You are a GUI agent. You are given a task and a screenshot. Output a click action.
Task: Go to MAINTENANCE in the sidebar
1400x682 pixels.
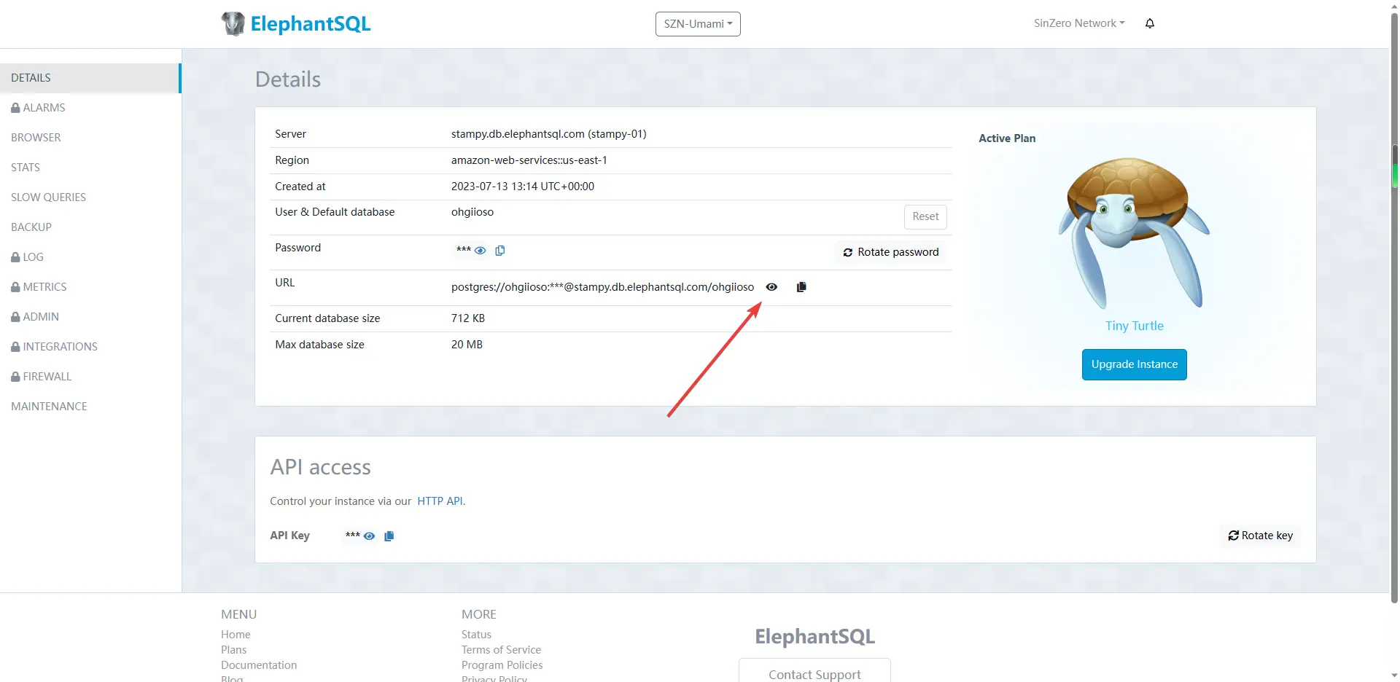click(x=90, y=407)
